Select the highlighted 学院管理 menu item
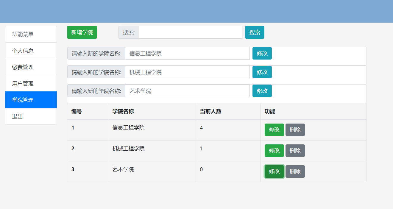 (x=31, y=100)
